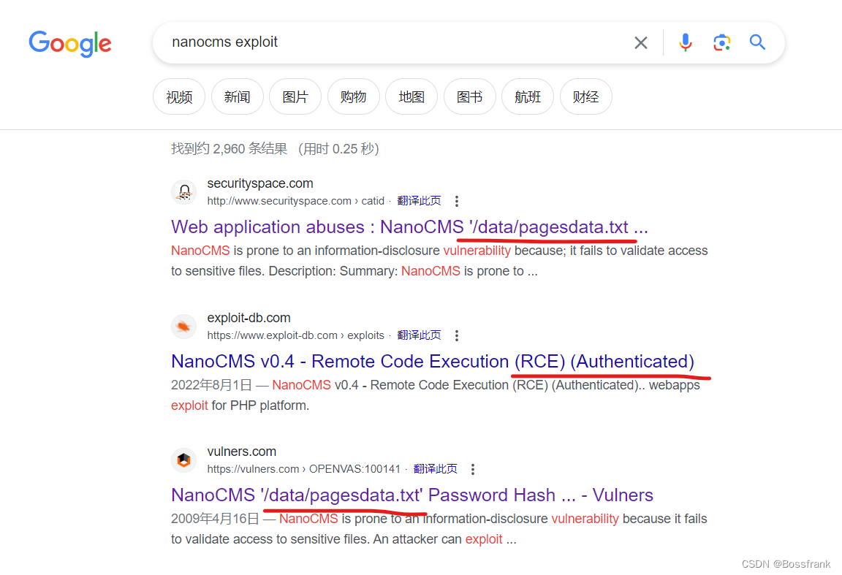Click the vulners.com favicon
The image size is (842, 575).
click(183, 460)
